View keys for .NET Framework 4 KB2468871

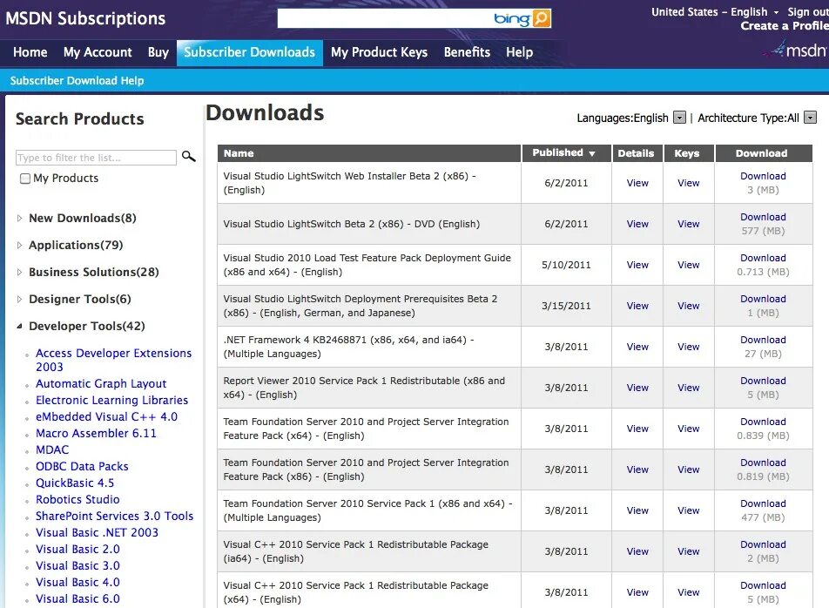point(688,347)
